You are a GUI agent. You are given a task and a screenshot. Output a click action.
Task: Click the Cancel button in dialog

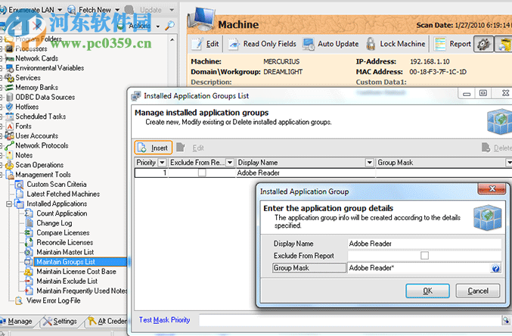(x=478, y=291)
